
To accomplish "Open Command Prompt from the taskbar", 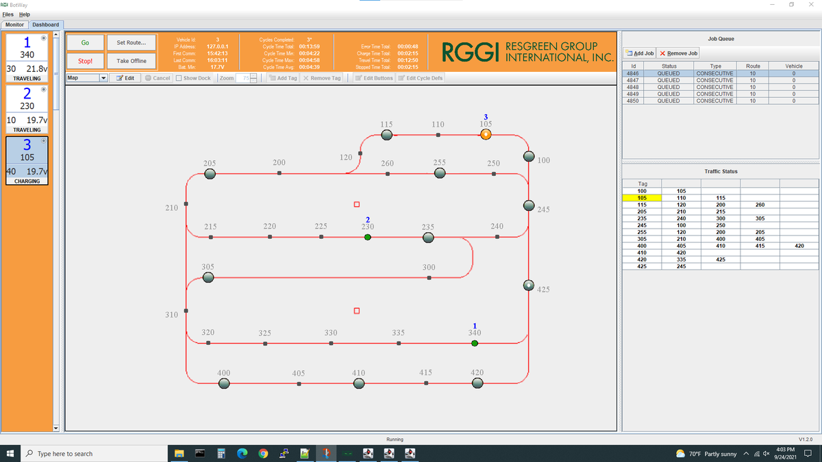I will (200, 454).
